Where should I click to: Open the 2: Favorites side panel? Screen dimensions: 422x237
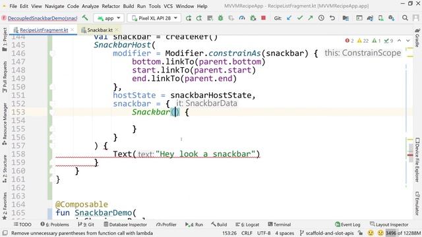point(5,205)
